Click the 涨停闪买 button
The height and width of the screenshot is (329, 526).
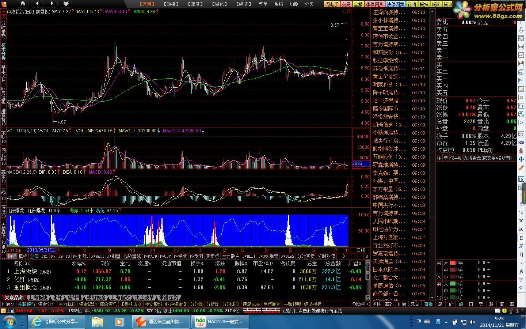click(x=374, y=4)
